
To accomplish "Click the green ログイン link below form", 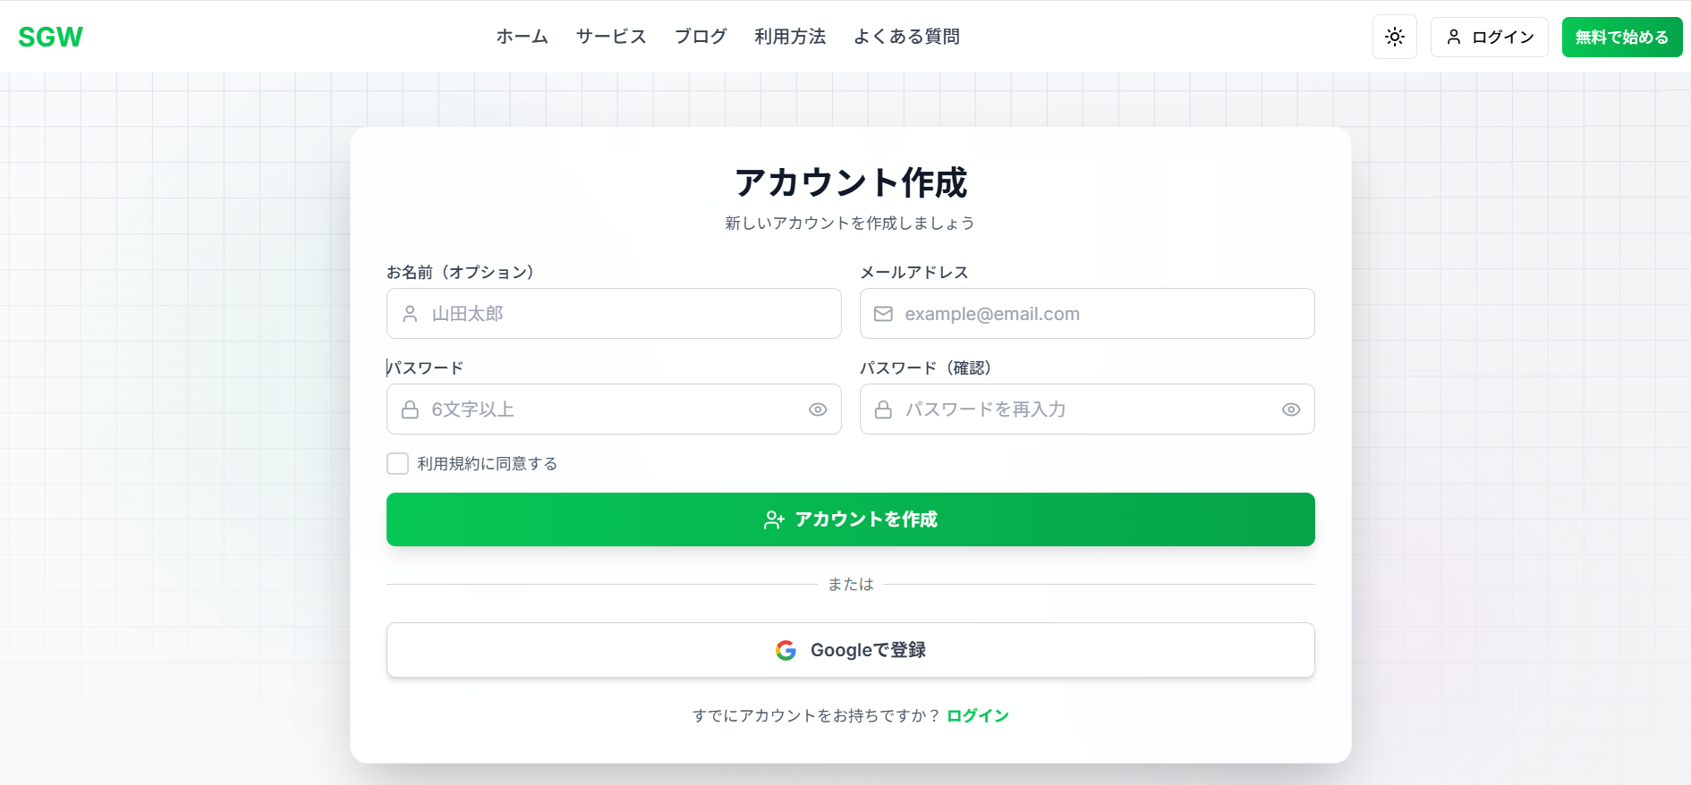I will tap(977, 715).
